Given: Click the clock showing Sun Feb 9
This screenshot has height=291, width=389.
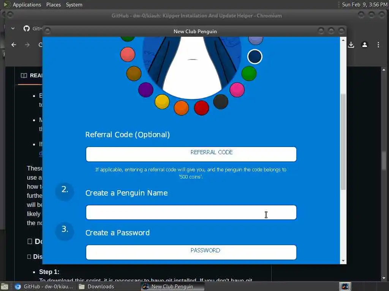Looking at the screenshot, I should tap(364, 5).
